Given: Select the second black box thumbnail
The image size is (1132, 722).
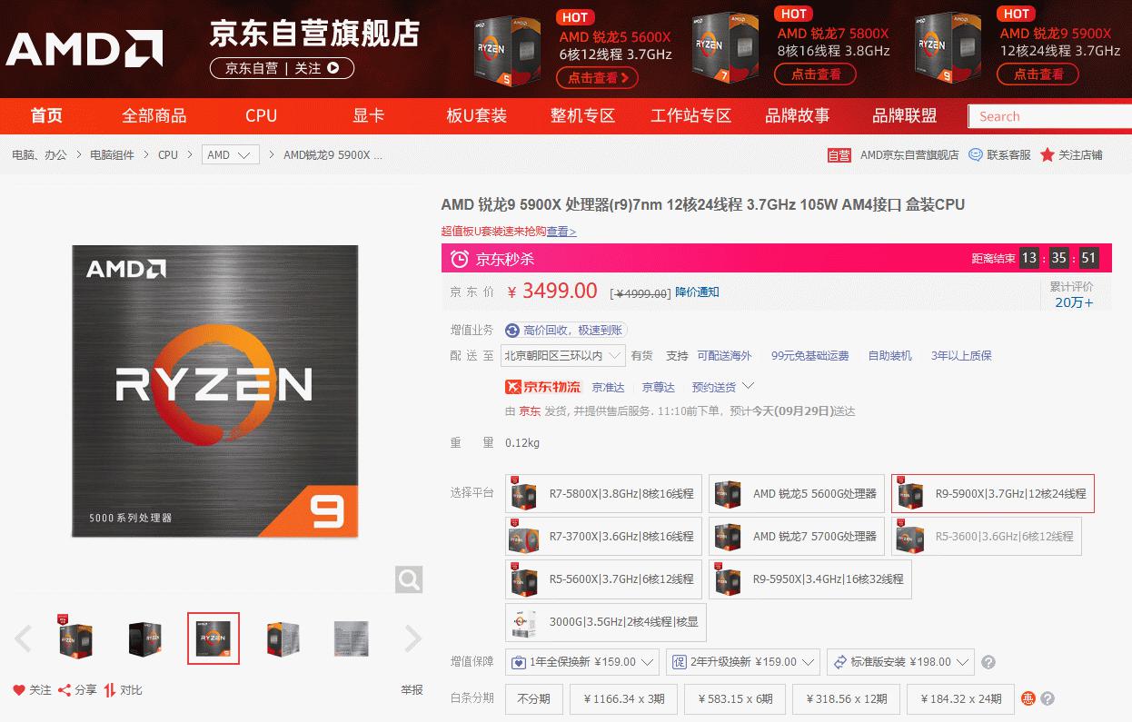Looking at the screenshot, I should tap(144, 638).
